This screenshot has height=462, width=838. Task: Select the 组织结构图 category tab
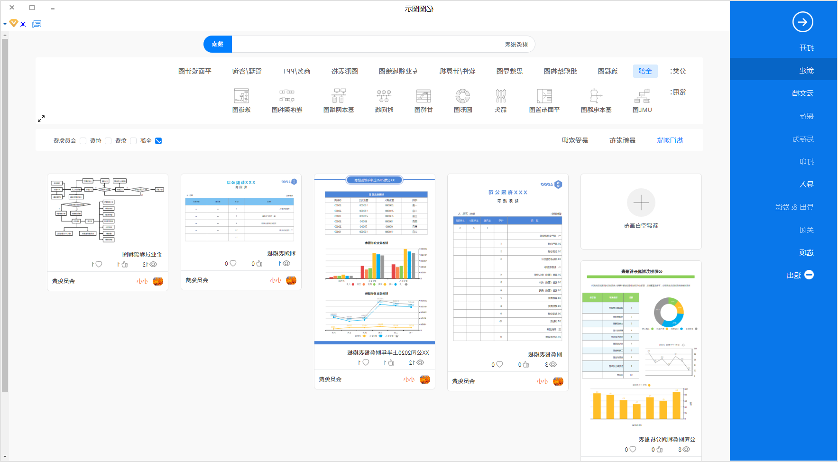[x=560, y=71]
